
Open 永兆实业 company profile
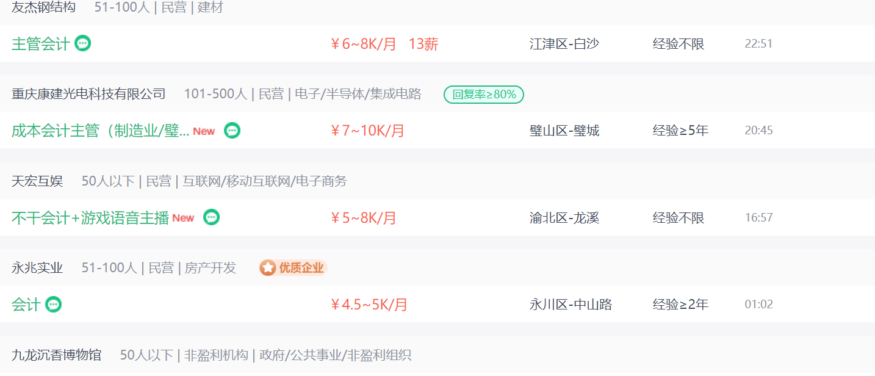pos(37,268)
